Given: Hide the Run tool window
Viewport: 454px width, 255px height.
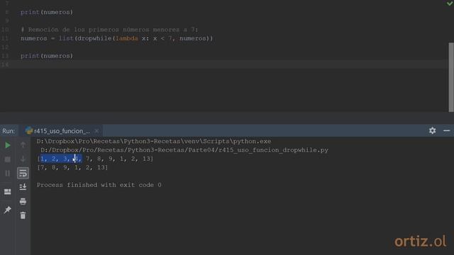Looking at the screenshot, I should (x=446, y=130).
